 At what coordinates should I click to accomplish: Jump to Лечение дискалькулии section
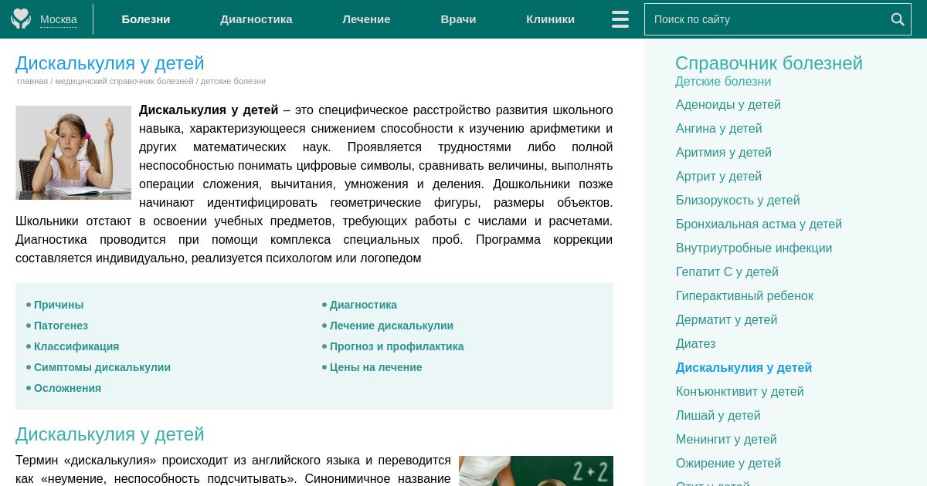pos(392,326)
